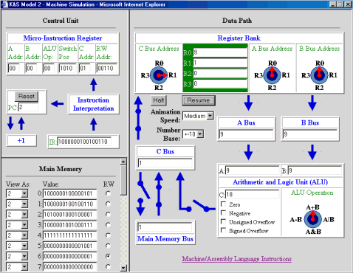This screenshot has width=353, height=273.
Task: Open View As dropdown for memory row 1
Action: point(17,204)
